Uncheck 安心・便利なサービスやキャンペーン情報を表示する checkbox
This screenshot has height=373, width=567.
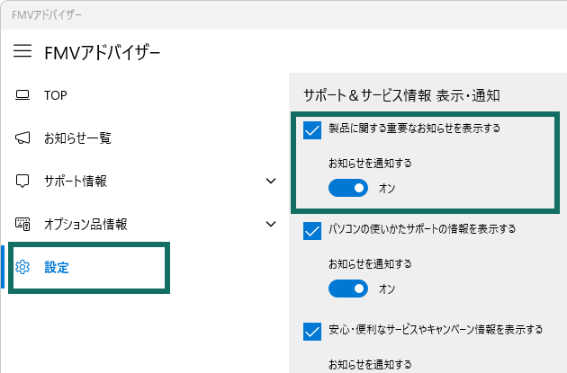point(313,332)
